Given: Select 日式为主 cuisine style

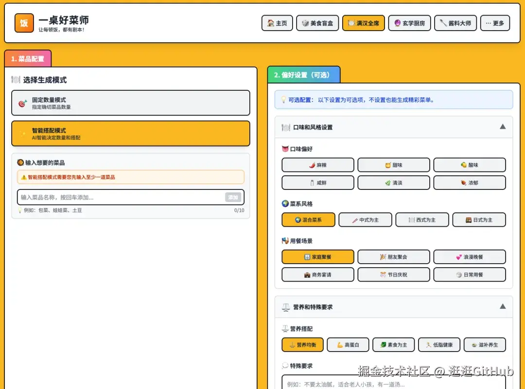Looking at the screenshot, I should point(479,220).
